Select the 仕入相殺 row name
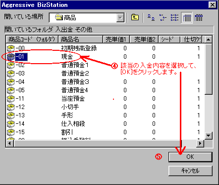Viewport: 219px width, 185px height. [73, 124]
